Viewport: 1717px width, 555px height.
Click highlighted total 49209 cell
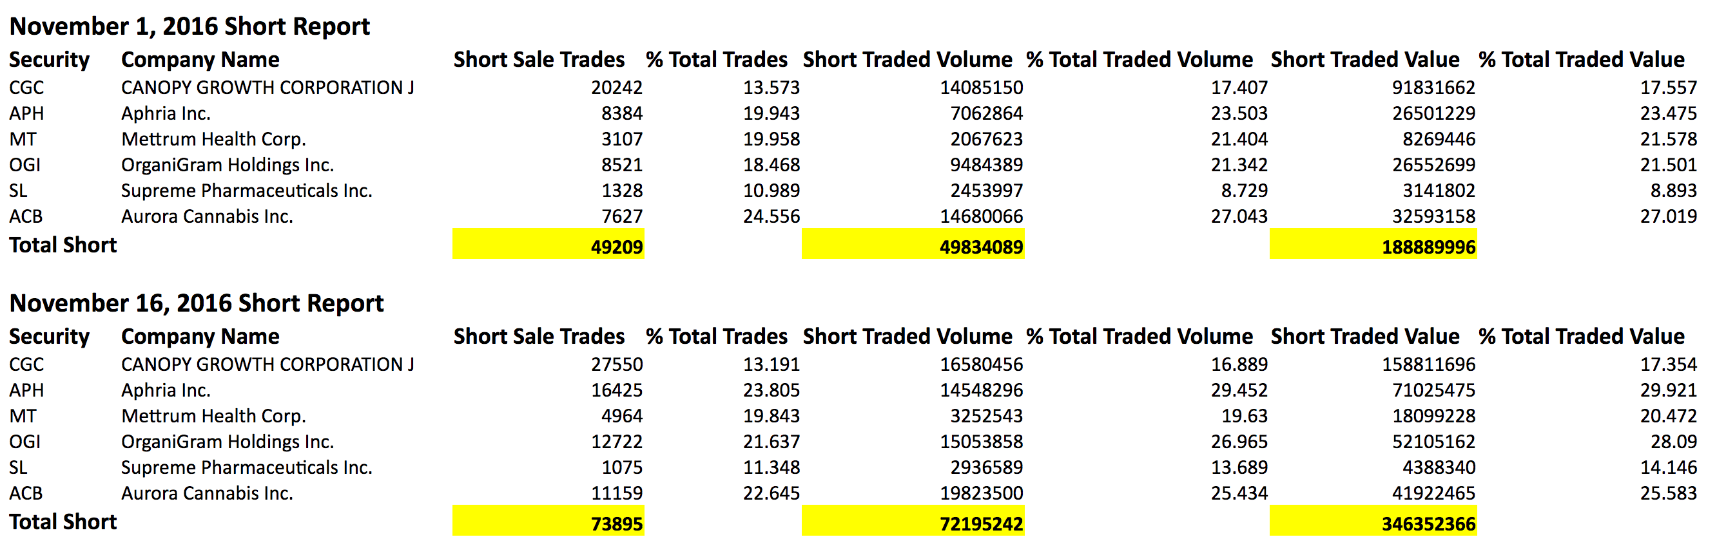coord(548,244)
